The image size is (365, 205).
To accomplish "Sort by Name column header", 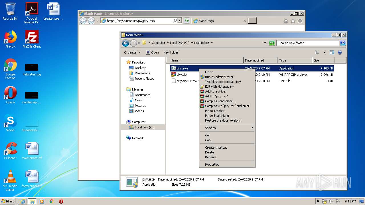I will pos(205,60).
